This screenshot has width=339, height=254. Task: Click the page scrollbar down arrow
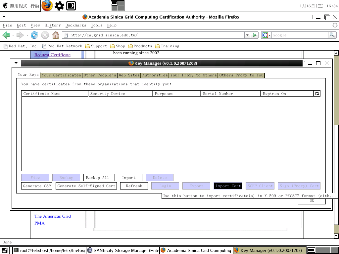336,235
